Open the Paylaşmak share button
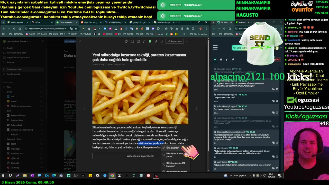The image size is (329, 185). pyautogui.click(x=175, y=41)
